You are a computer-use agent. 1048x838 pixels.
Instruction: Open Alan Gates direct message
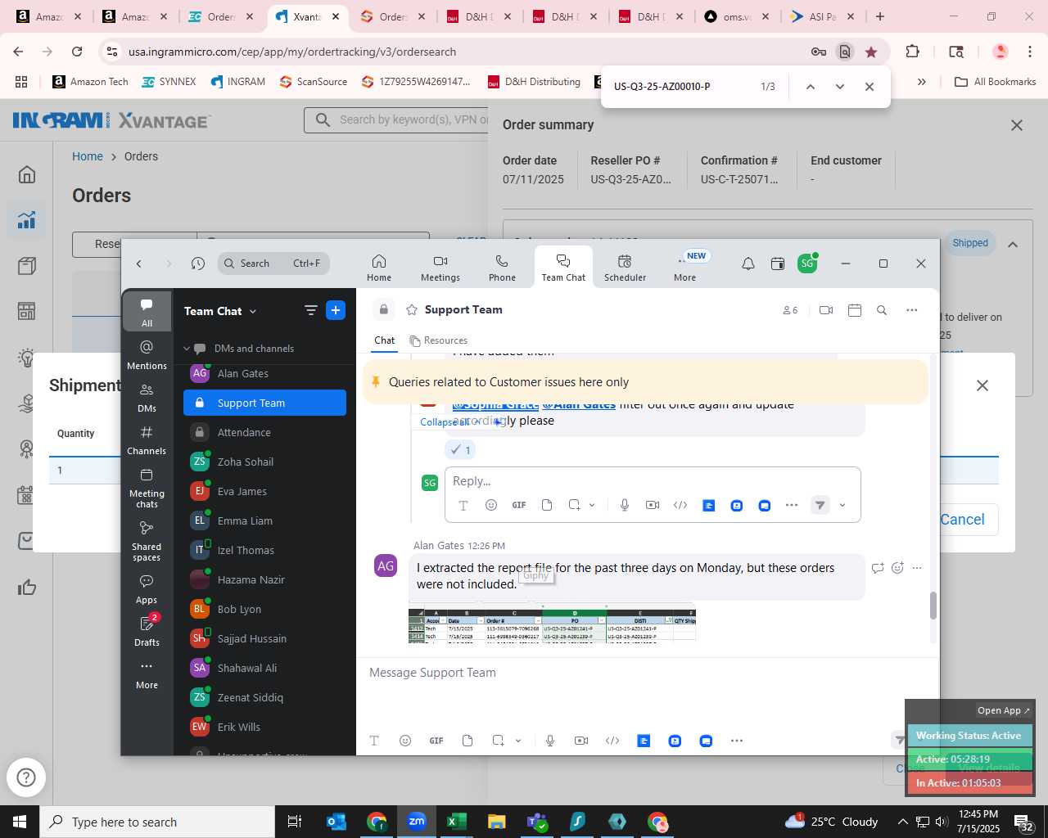264,373
